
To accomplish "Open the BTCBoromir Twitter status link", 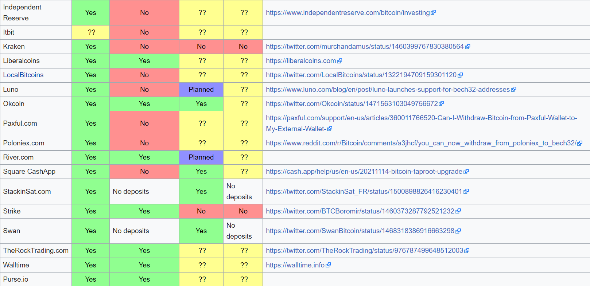I will click(x=360, y=211).
